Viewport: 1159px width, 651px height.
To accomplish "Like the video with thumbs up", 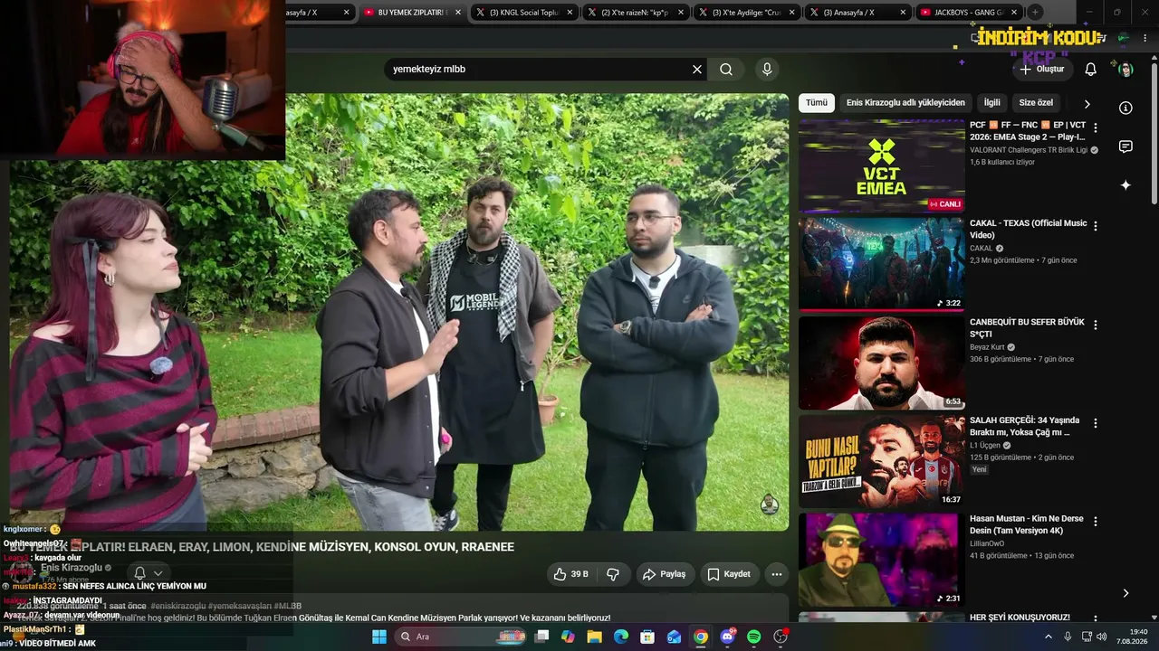I will point(570,574).
